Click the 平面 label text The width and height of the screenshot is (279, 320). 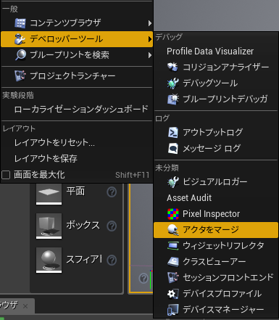click(76, 192)
